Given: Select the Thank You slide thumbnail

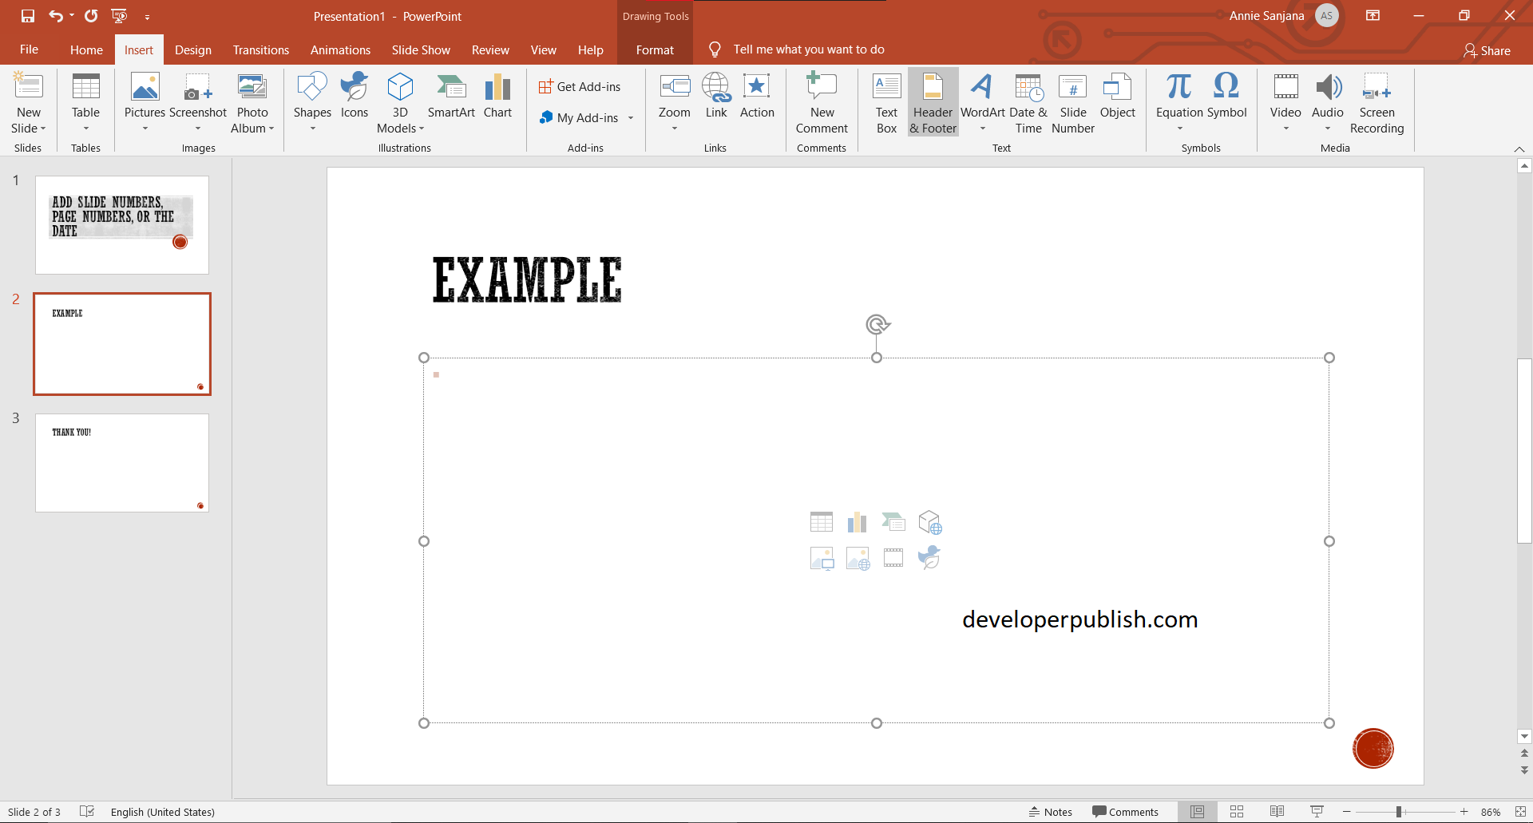Looking at the screenshot, I should point(121,462).
